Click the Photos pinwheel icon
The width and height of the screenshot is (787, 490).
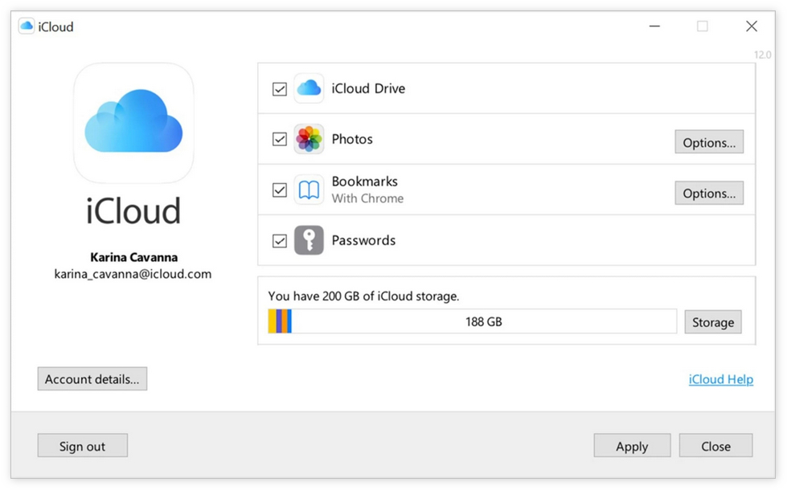pyautogui.click(x=309, y=139)
